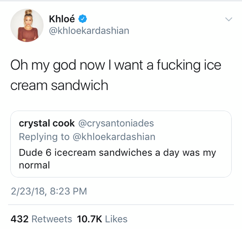Click the crystal cook display name
Viewport: 242px width, 229px height.
click(x=47, y=123)
